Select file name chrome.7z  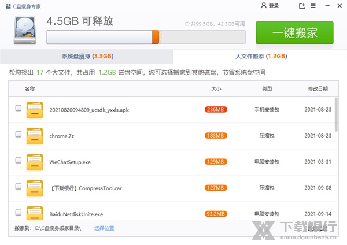[x=62, y=136]
